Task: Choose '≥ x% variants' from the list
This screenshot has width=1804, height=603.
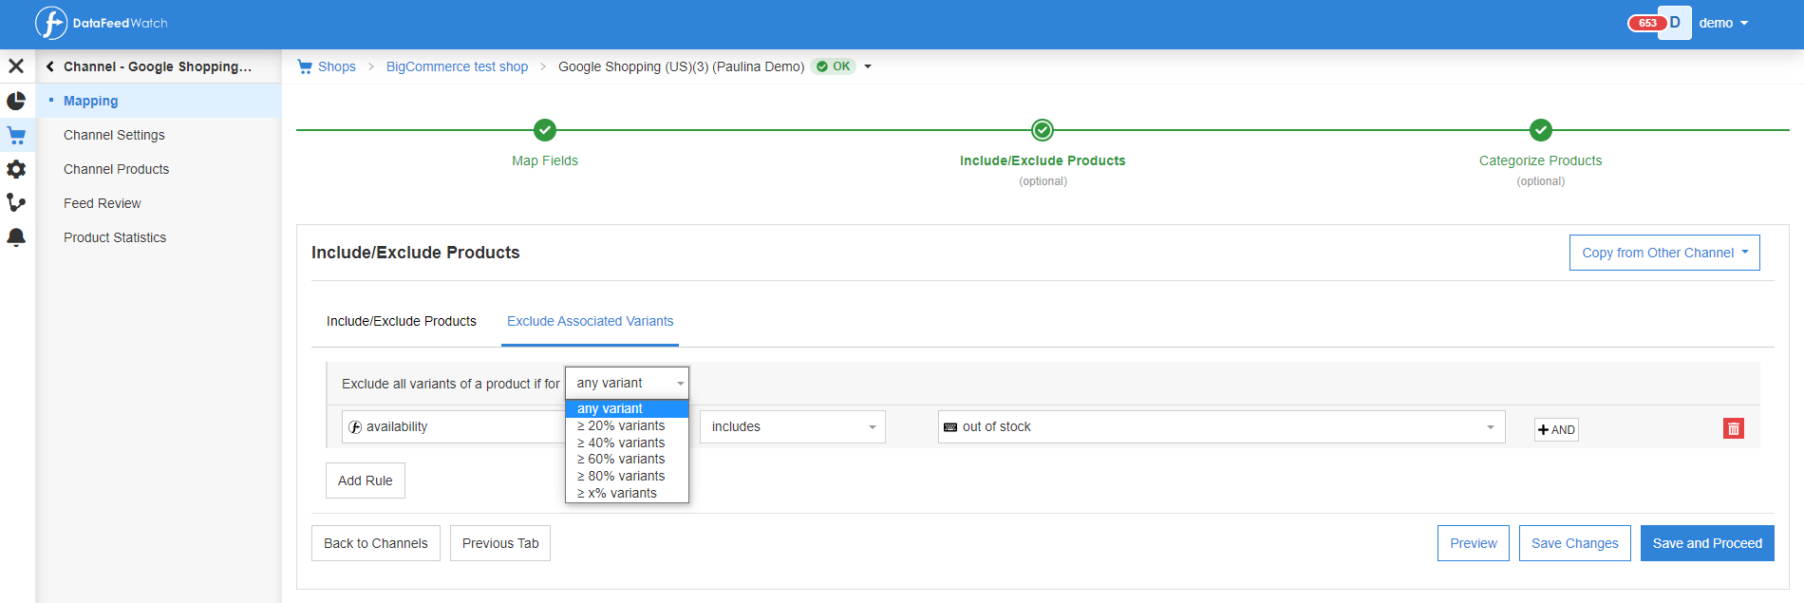Action: 617,493
